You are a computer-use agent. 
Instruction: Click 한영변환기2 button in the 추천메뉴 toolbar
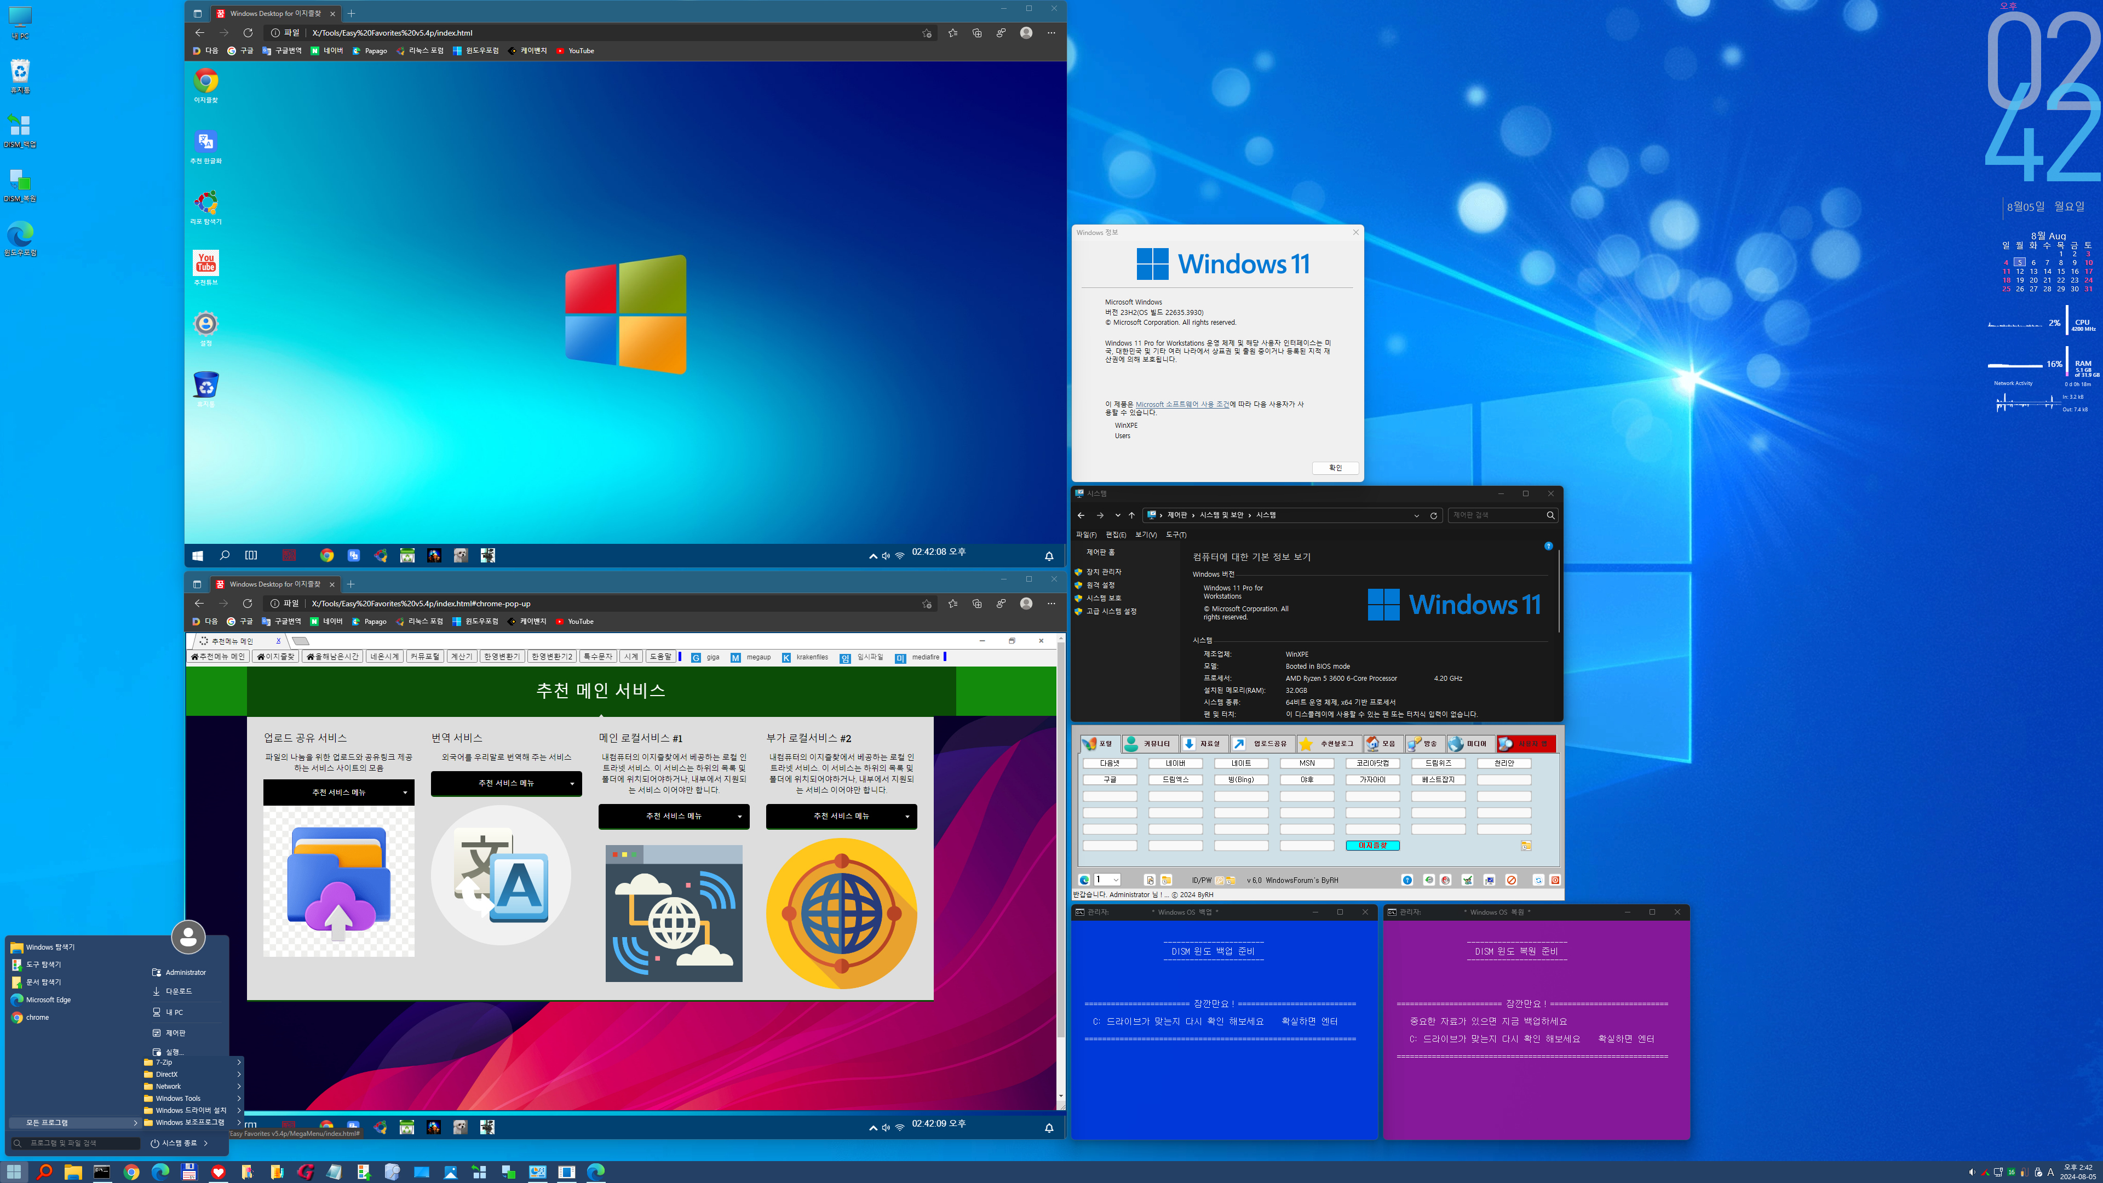(552, 657)
